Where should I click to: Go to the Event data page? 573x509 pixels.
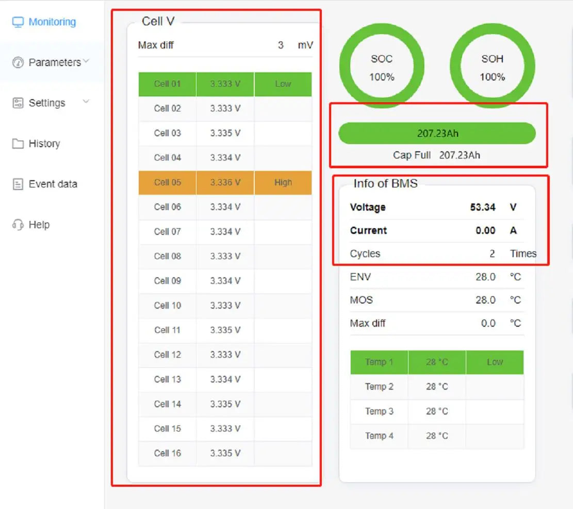53,184
